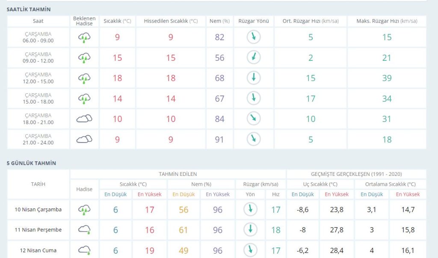The image size is (438, 258).
Task: Click the 12 Nisan Cuma date cell
Action: (38, 250)
